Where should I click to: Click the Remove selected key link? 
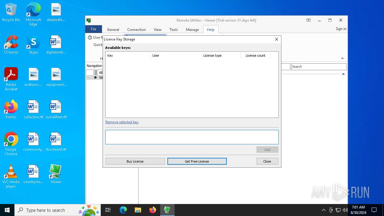click(122, 122)
